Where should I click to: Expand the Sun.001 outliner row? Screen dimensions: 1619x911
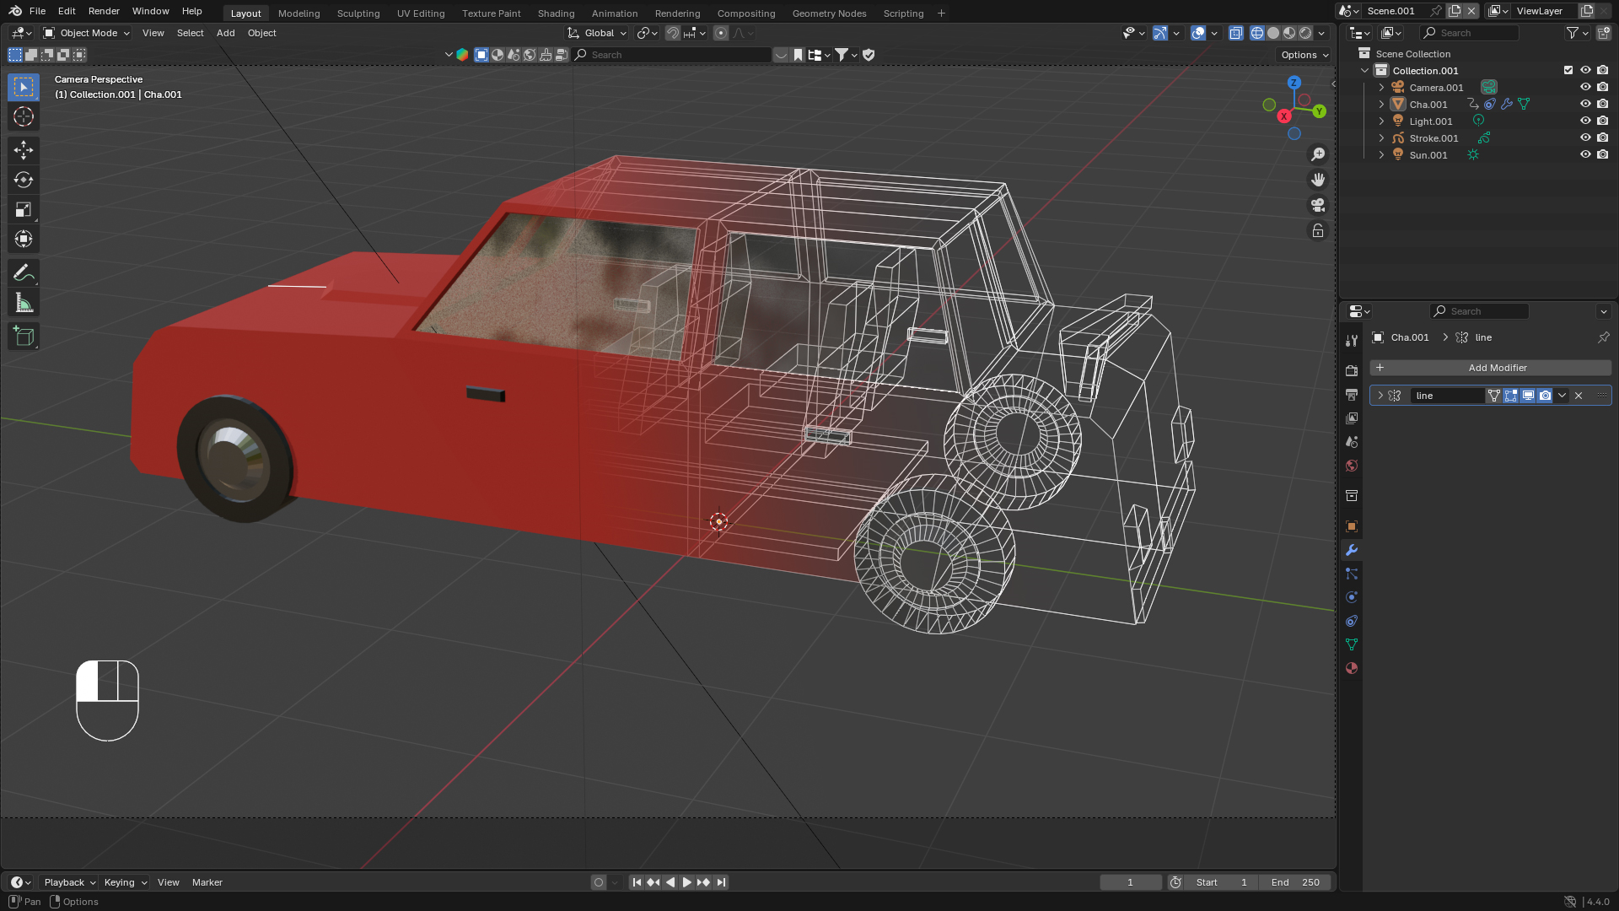click(x=1381, y=154)
